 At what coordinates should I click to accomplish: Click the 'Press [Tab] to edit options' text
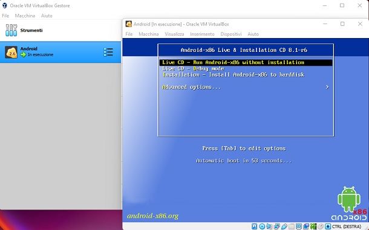click(244, 149)
